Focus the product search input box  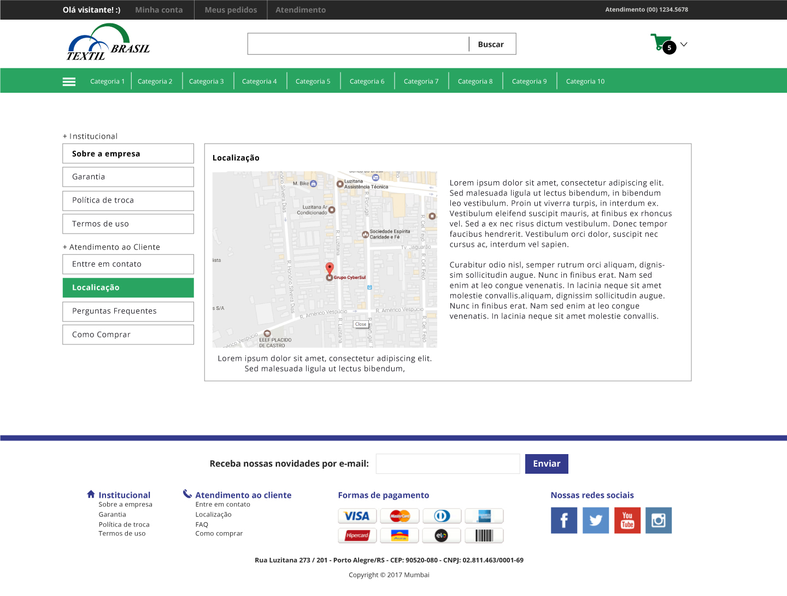(358, 44)
